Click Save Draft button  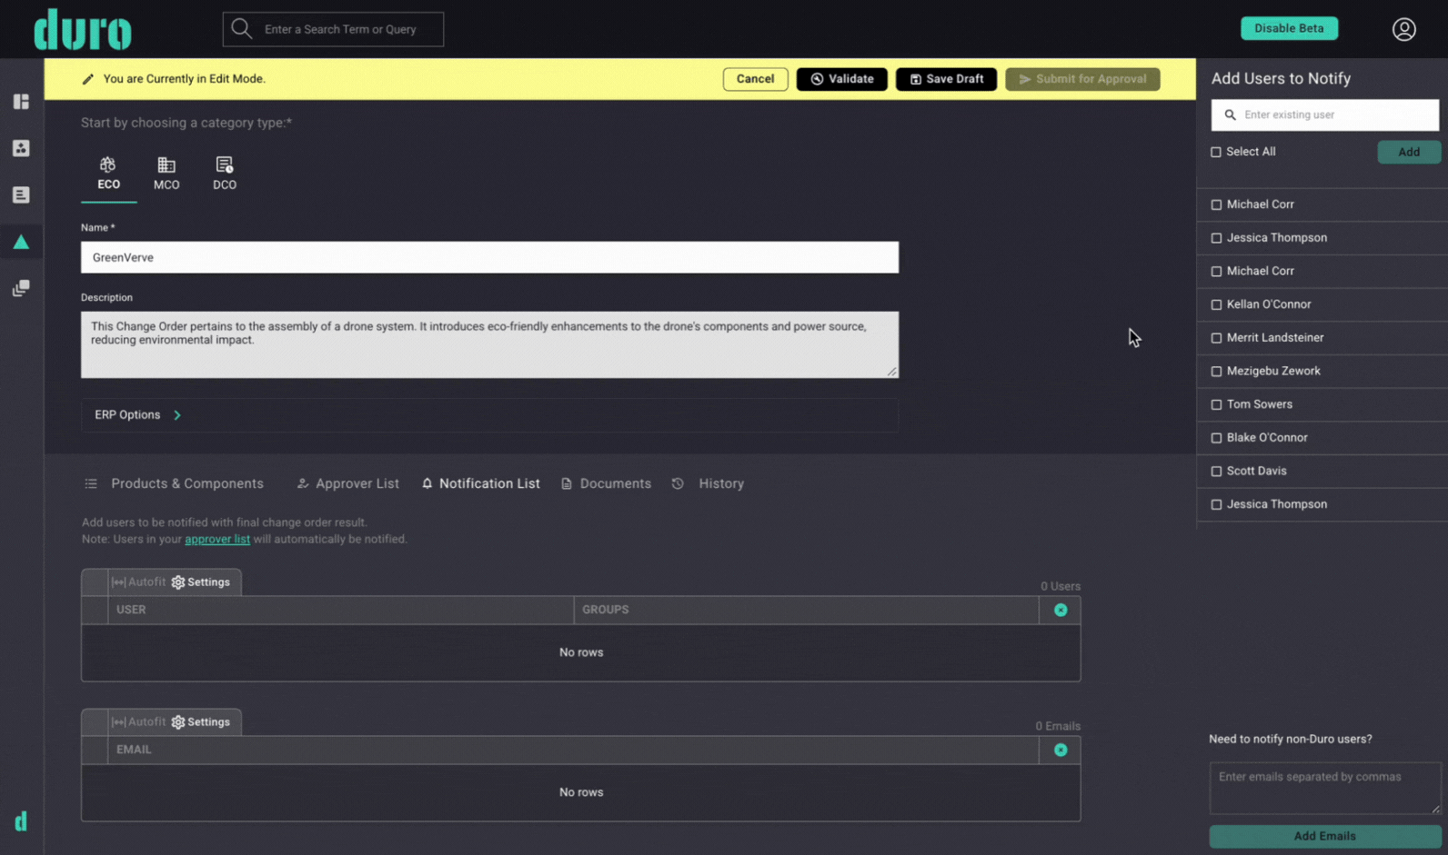[946, 79]
